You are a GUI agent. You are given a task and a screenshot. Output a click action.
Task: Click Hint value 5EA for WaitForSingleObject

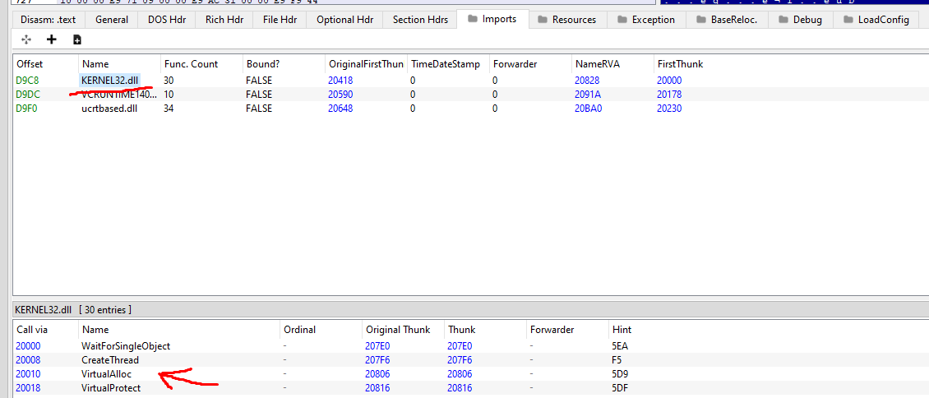point(620,345)
